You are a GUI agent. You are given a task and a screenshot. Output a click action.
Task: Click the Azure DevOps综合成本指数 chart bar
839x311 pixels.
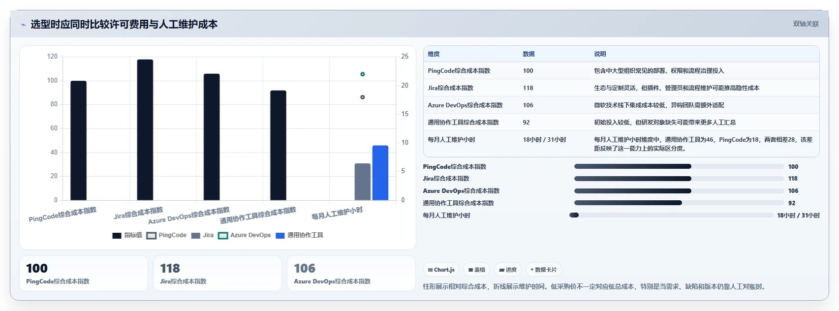212,137
